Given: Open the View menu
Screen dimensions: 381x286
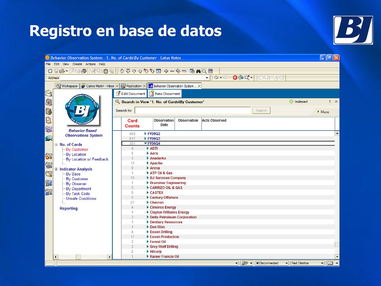Looking at the screenshot, I should [x=66, y=64].
